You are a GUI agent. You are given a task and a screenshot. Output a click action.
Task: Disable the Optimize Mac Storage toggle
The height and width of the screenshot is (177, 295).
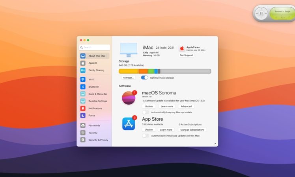(x=145, y=78)
